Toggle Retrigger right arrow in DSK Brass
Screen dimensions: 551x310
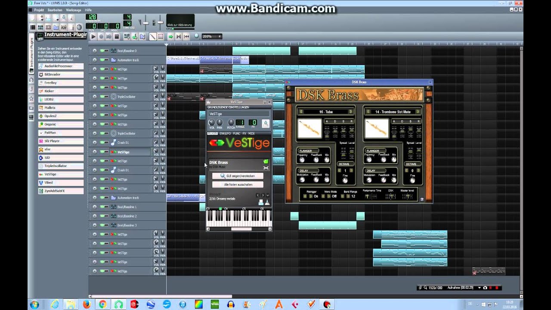[x=311, y=196]
